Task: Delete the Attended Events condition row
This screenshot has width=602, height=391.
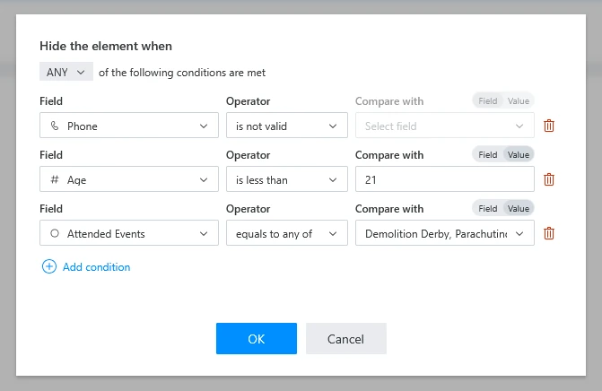Action: point(549,233)
